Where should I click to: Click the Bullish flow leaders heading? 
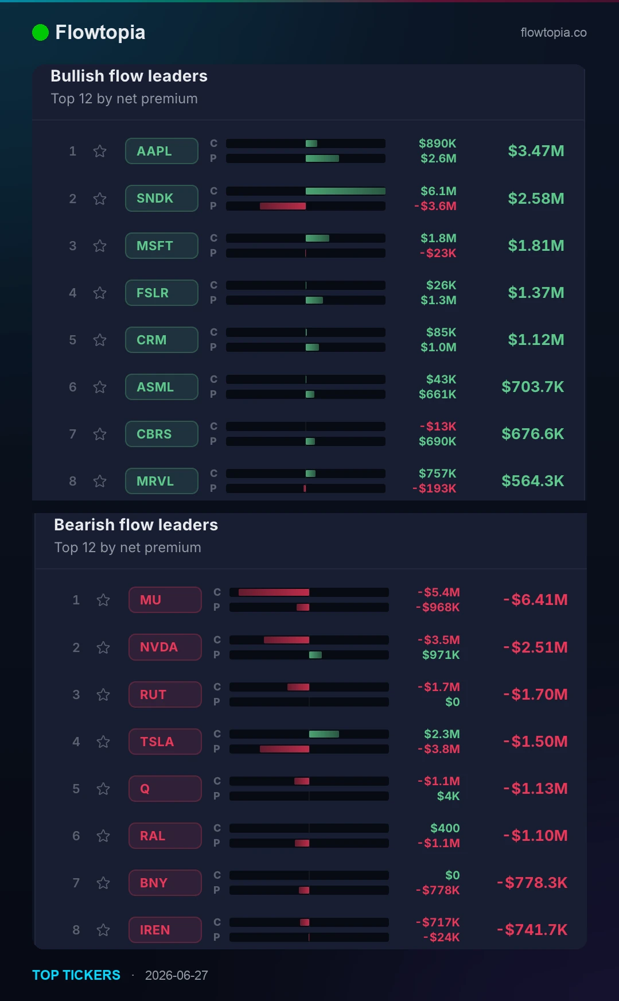[x=129, y=76]
